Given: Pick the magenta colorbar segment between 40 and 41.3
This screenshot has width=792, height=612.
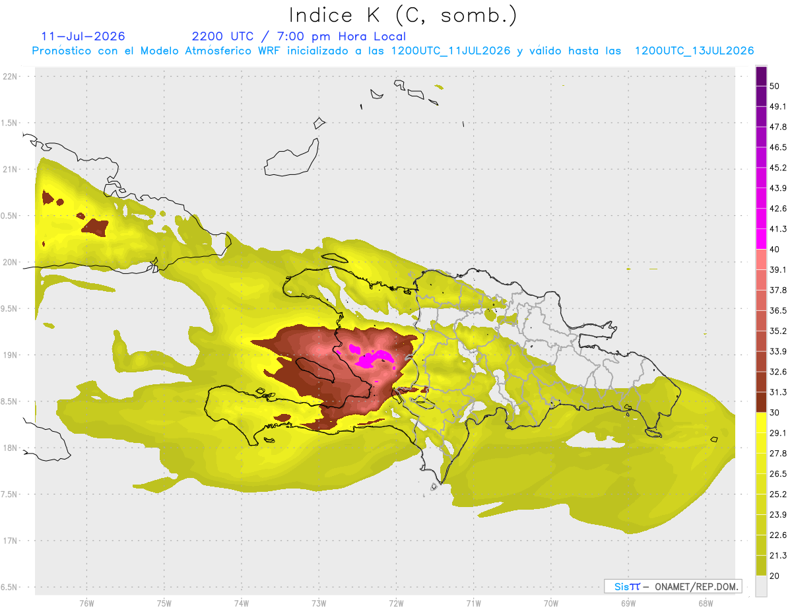Looking at the screenshot, I should 761,239.
